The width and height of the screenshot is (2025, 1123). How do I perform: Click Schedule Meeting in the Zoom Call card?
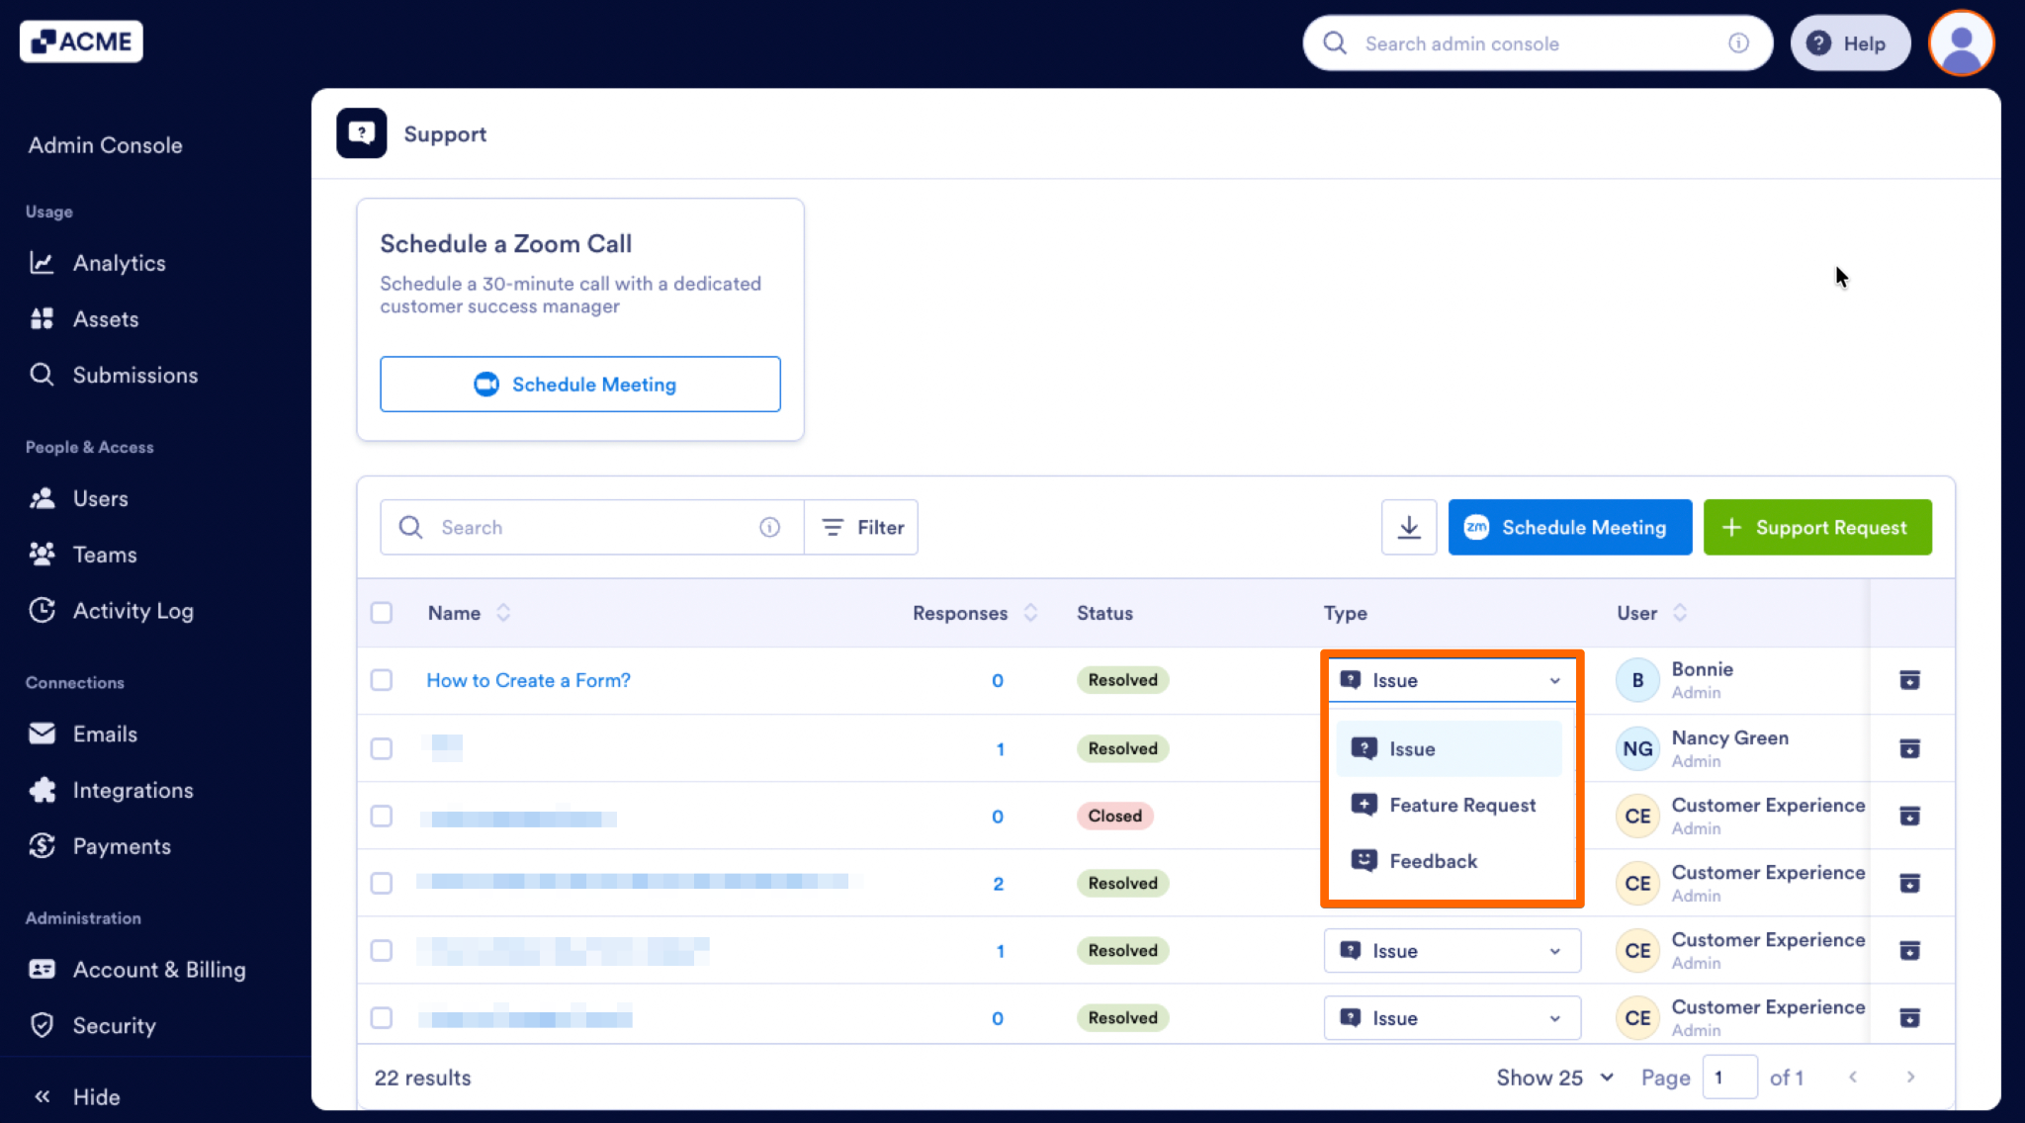point(580,385)
